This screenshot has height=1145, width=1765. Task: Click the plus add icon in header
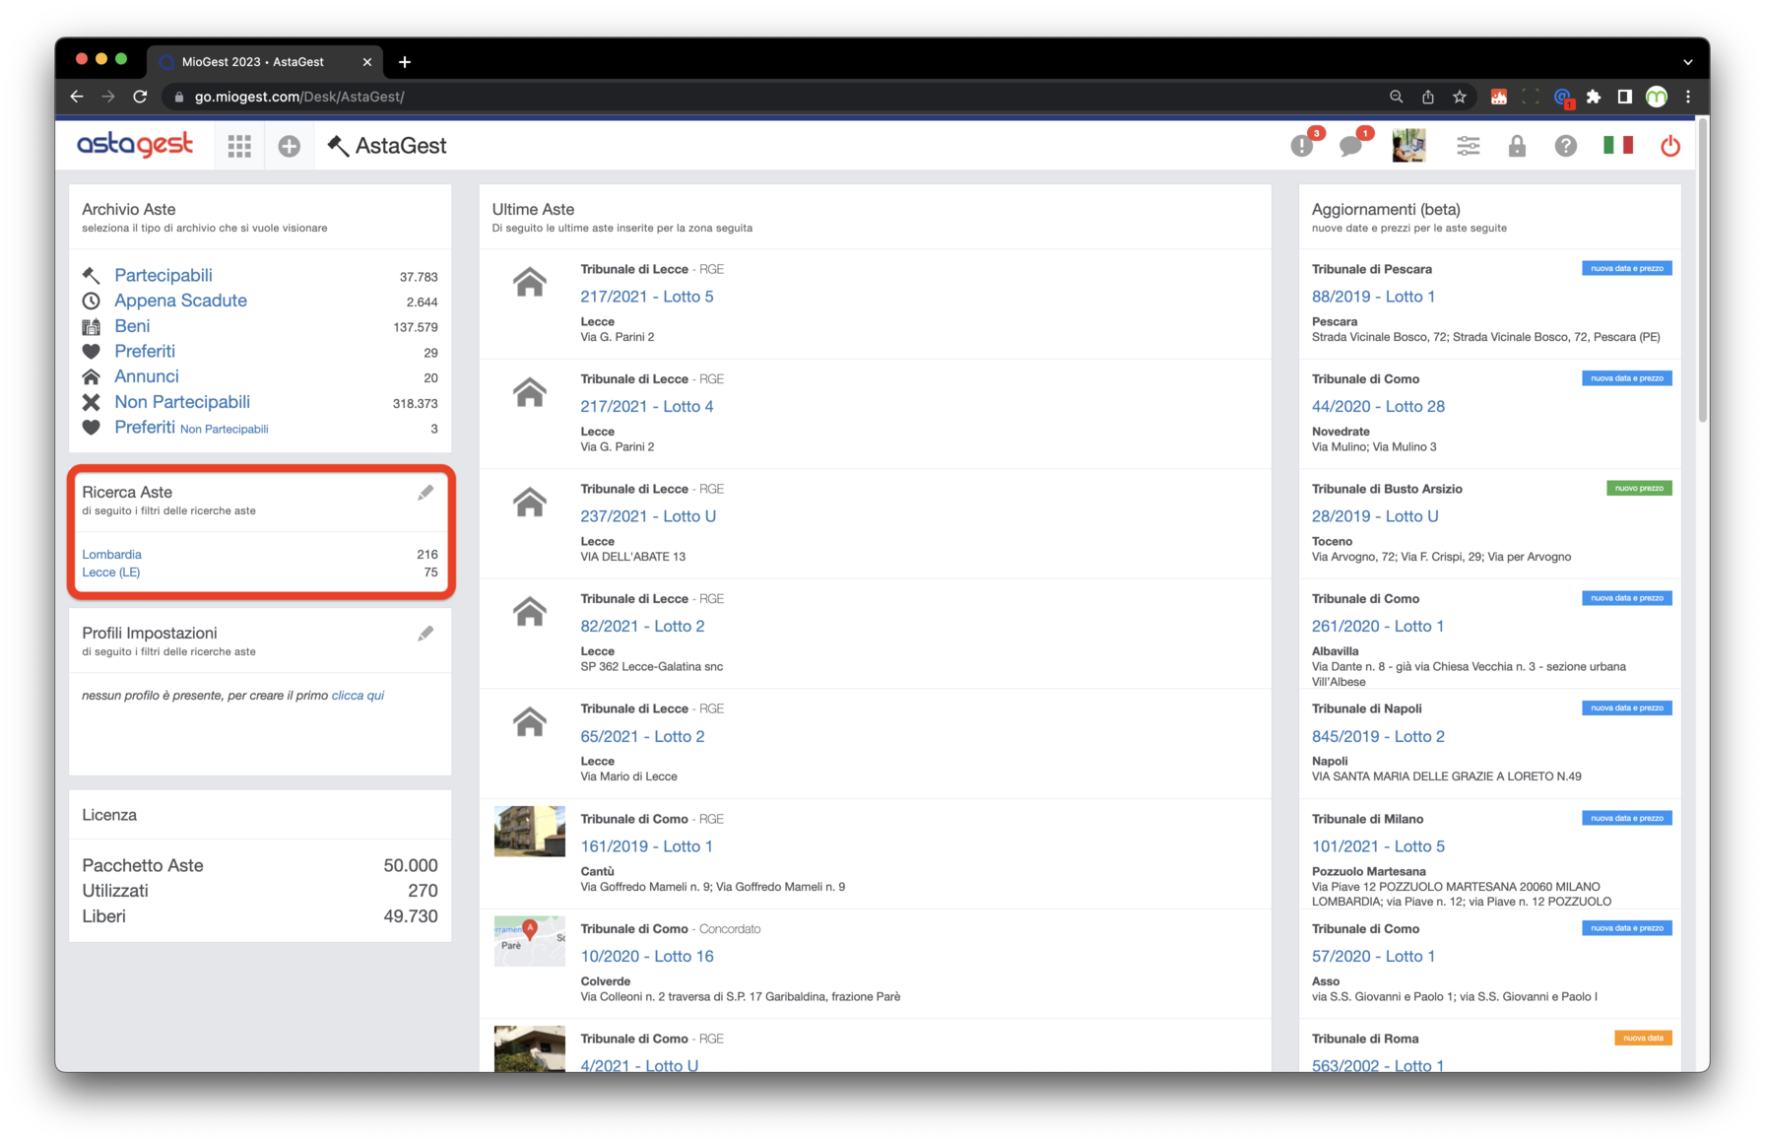click(289, 146)
